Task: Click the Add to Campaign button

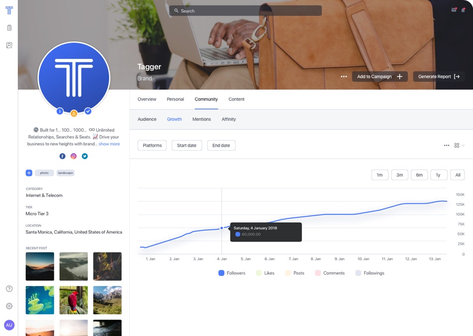Action: click(x=380, y=77)
